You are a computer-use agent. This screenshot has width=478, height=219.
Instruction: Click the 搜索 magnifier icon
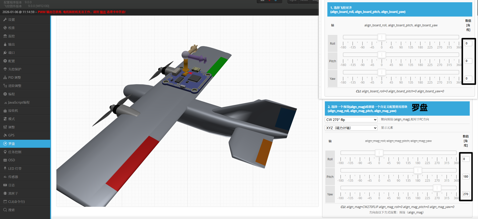[x=5, y=210]
